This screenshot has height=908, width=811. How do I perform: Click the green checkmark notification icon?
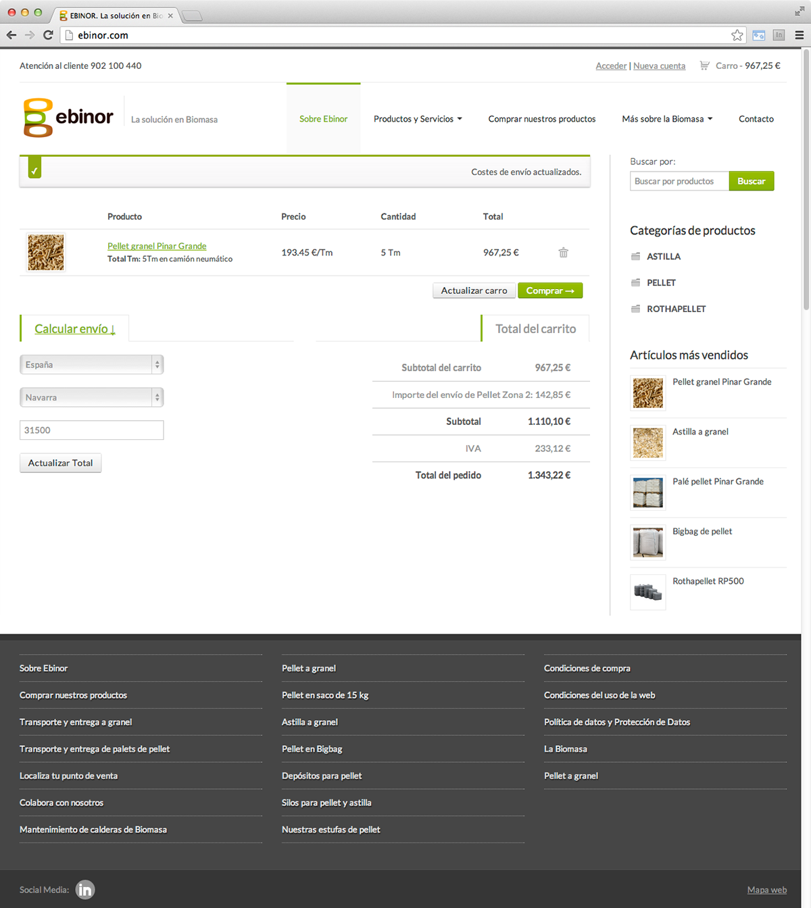34,168
